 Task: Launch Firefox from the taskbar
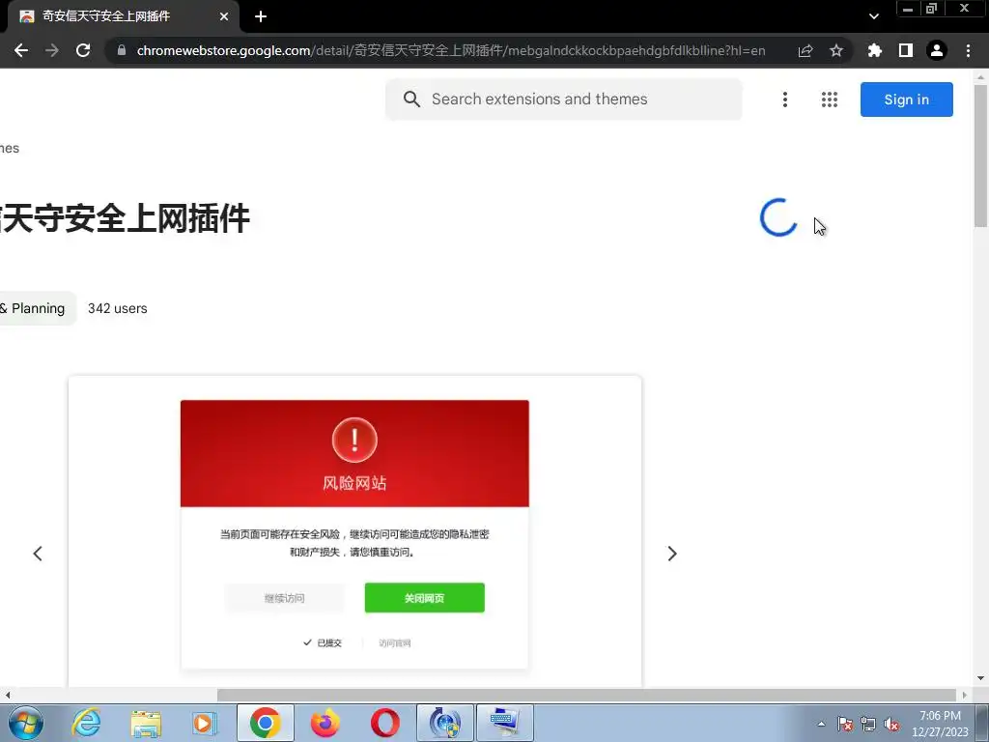(325, 723)
